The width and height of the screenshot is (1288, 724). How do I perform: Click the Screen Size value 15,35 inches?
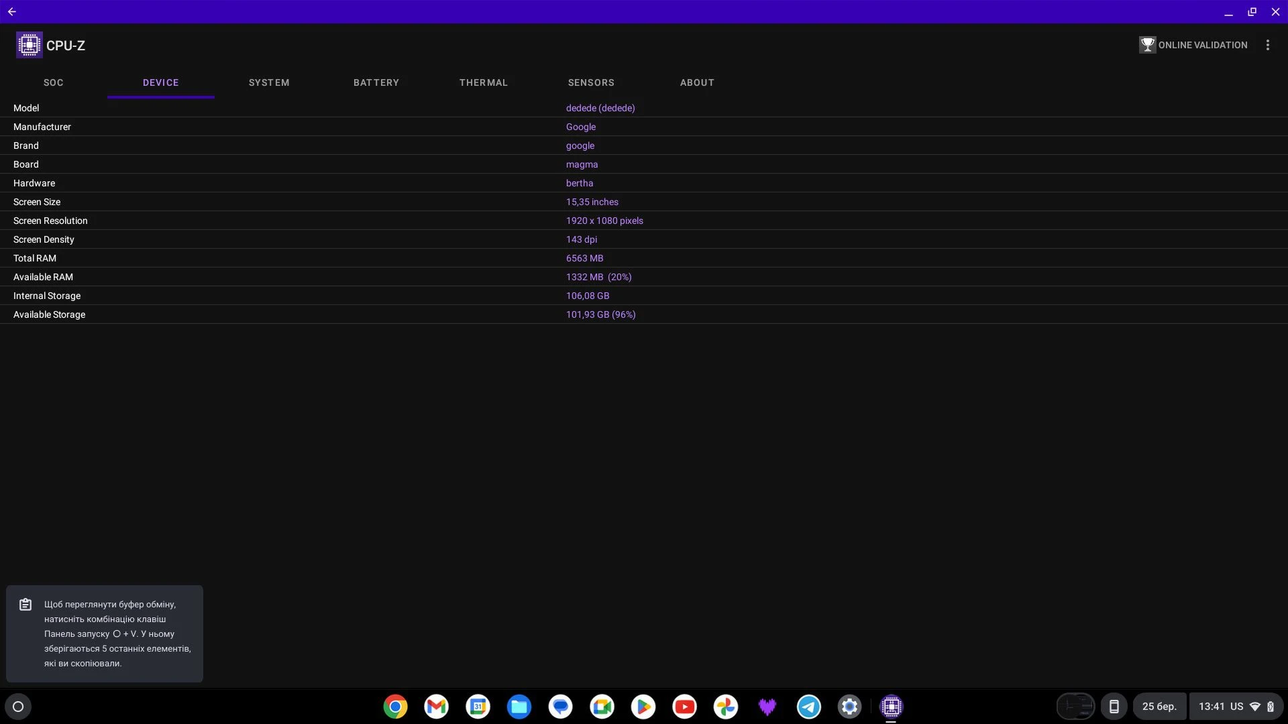592,202
